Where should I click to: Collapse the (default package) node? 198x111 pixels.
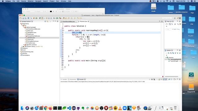[x=24, y=27]
